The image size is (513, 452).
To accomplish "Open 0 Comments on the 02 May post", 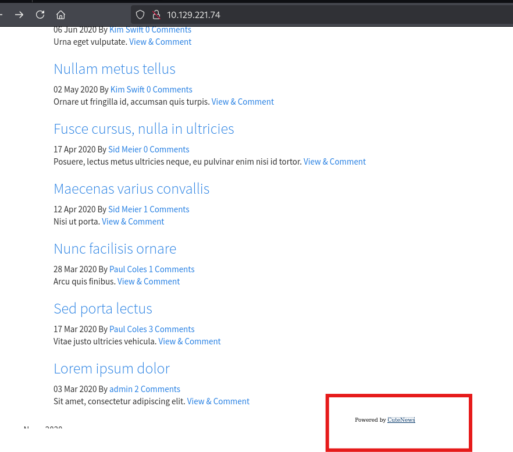I will 169,90.
